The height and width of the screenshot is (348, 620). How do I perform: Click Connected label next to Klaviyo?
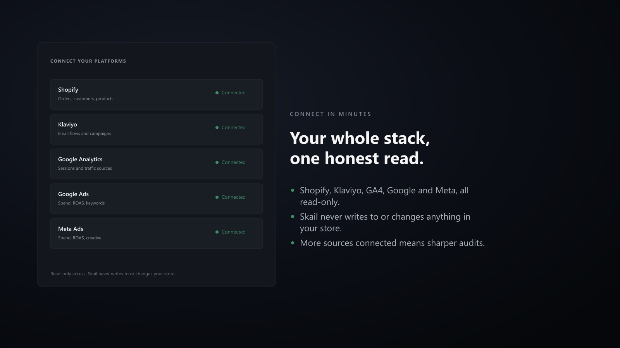pyautogui.click(x=234, y=128)
